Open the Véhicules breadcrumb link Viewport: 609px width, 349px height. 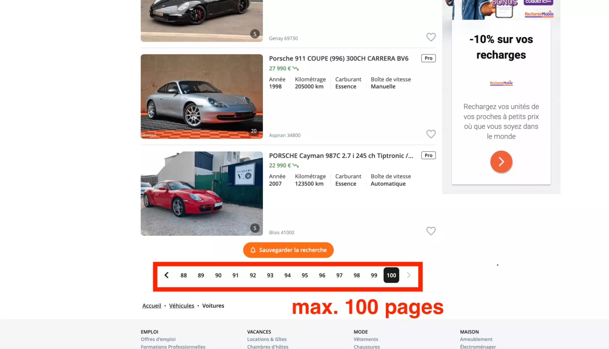(182, 305)
